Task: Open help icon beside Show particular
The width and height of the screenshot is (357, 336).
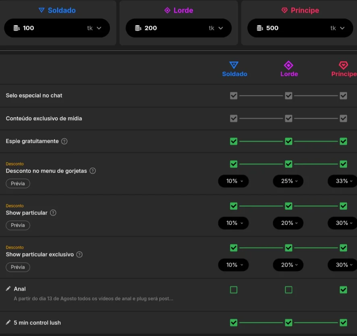Action: [x=53, y=213]
